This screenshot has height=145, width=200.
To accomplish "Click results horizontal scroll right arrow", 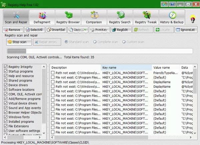I will tap(191, 137).
